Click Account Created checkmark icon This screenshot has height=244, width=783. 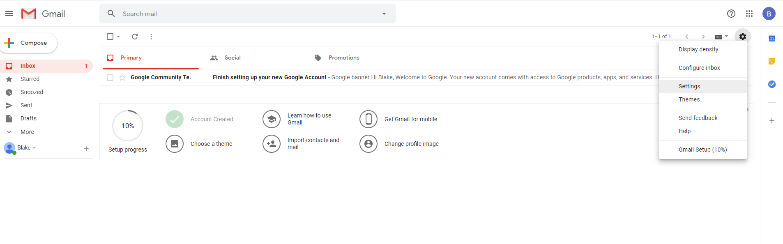pos(175,119)
